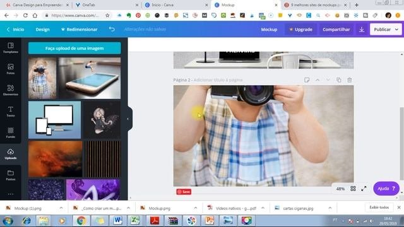Viewport: 404px width, 227px height.
Task: Open Excel from the taskbar
Action: pos(135,221)
